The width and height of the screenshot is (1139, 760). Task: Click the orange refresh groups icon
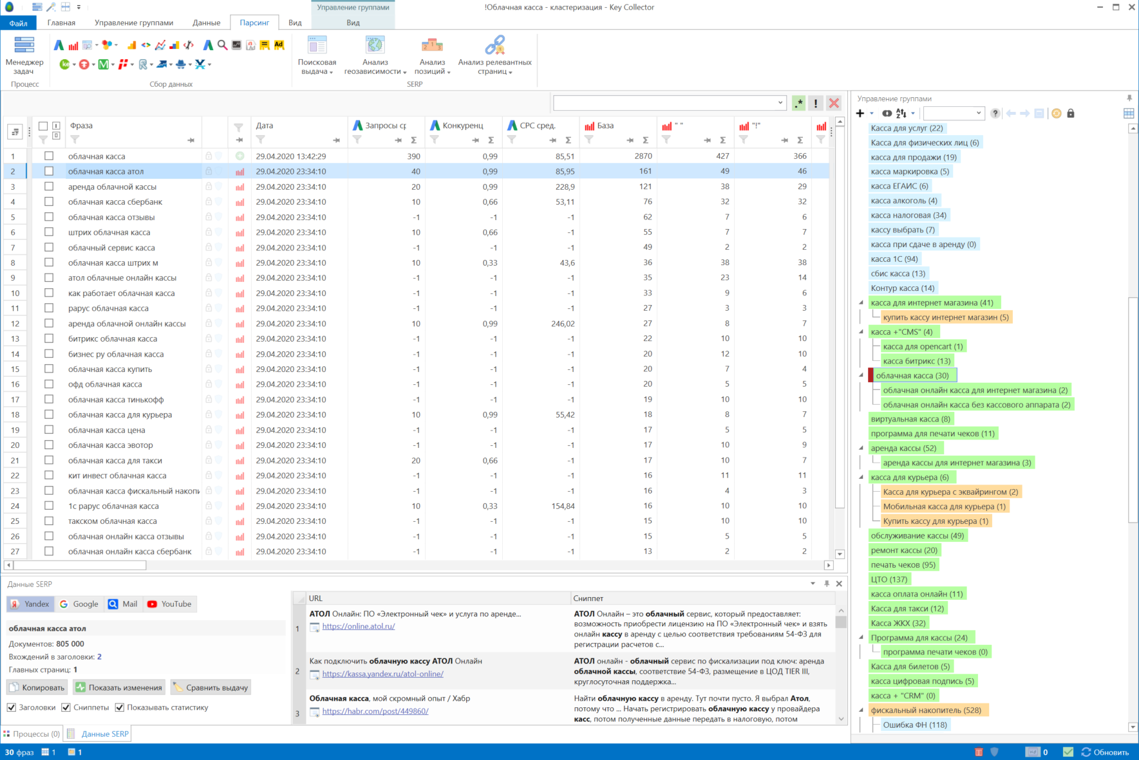click(x=1057, y=113)
